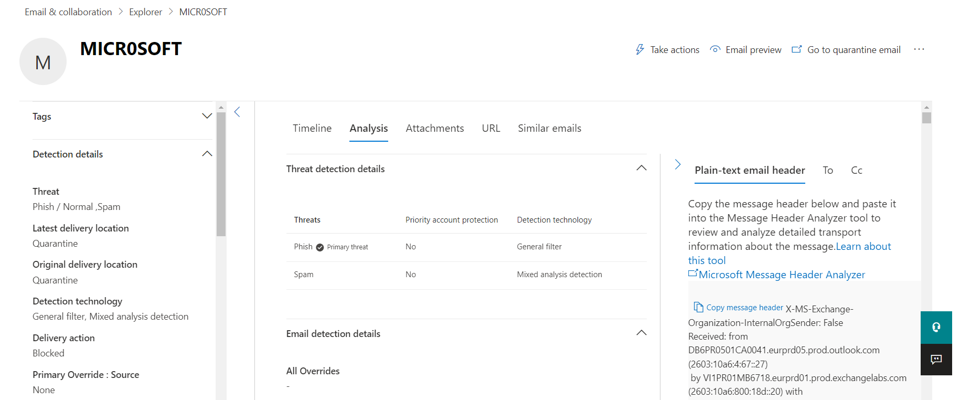Select Plain-text email header tab
This screenshot has width=960, height=400.
point(750,170)
